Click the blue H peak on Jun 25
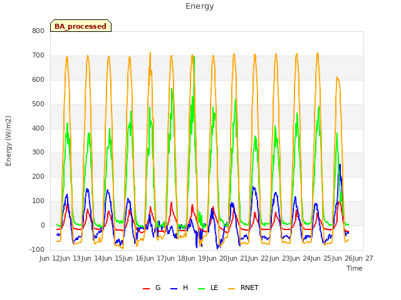Image resolution: width=401 pixels, height=300 pixels. pyautogui.click(x=340, y=165)
